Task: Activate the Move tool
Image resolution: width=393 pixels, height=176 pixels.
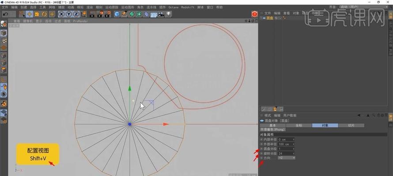Action: pyautogui.click(x=29, y=14)
